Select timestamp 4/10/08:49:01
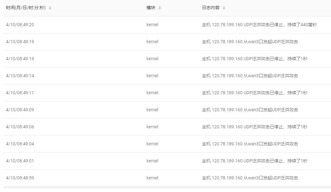The width and height of the screenshot is (331, 192). (20, 161)
